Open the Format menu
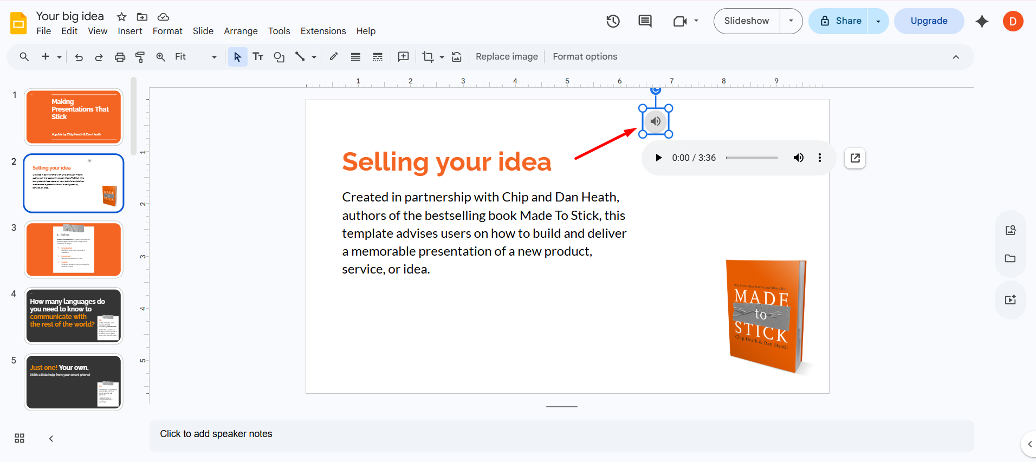This screenshot has width=1036, height=462. [167, 31]
